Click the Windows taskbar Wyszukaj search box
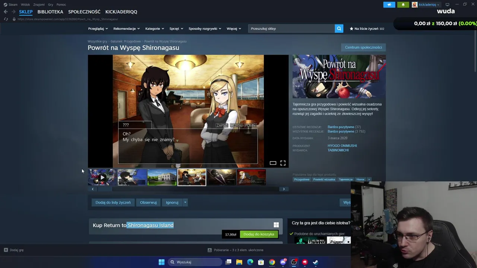This screenshot has height=268, width=477. (x=196, y=262)
